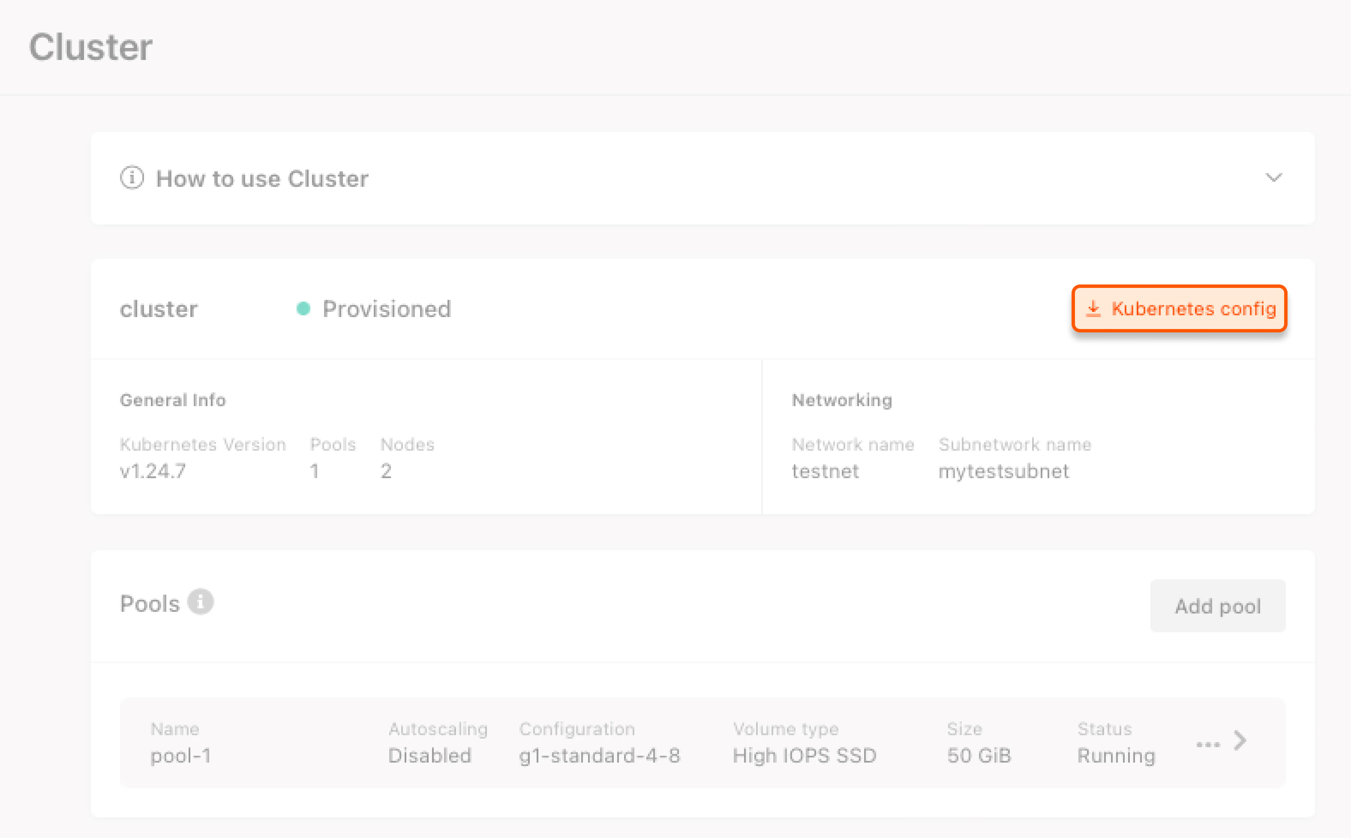This screenshot has height=838, width=1351.
Task: Click the Add pool button
Action: pos(1217,606)
